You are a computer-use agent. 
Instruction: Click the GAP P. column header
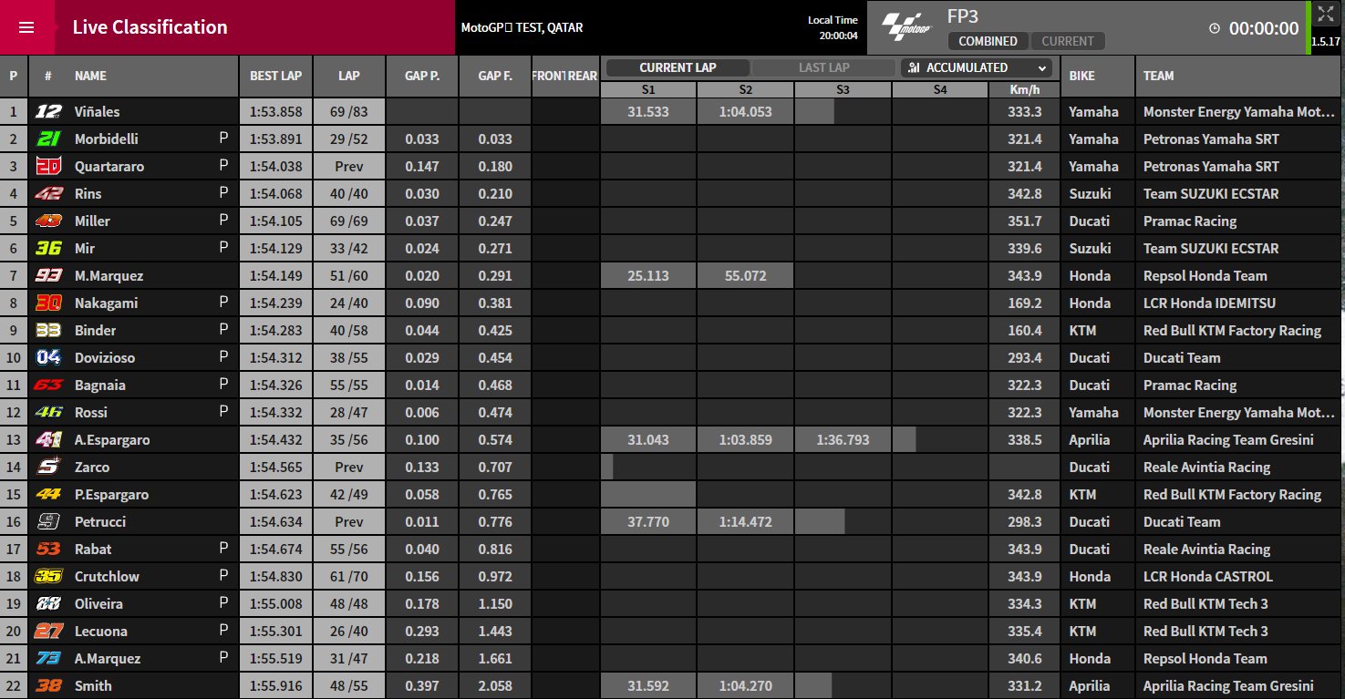coord(422,76)
